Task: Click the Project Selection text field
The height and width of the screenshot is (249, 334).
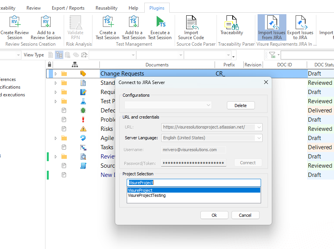Action: (x=193, y=183)
